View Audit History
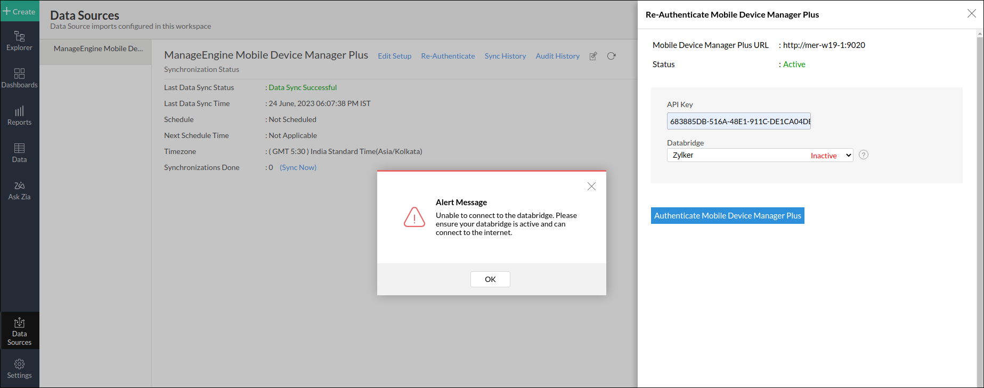 pos(557,56)
